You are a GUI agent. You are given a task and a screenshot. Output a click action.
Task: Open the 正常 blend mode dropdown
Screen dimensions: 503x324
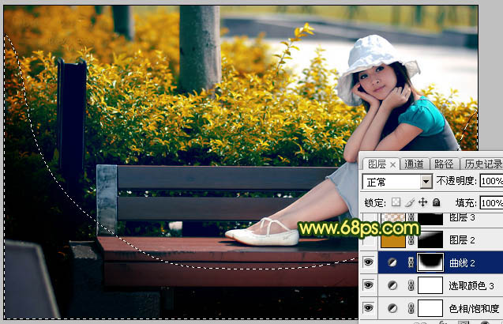click(x=426, y=182)
